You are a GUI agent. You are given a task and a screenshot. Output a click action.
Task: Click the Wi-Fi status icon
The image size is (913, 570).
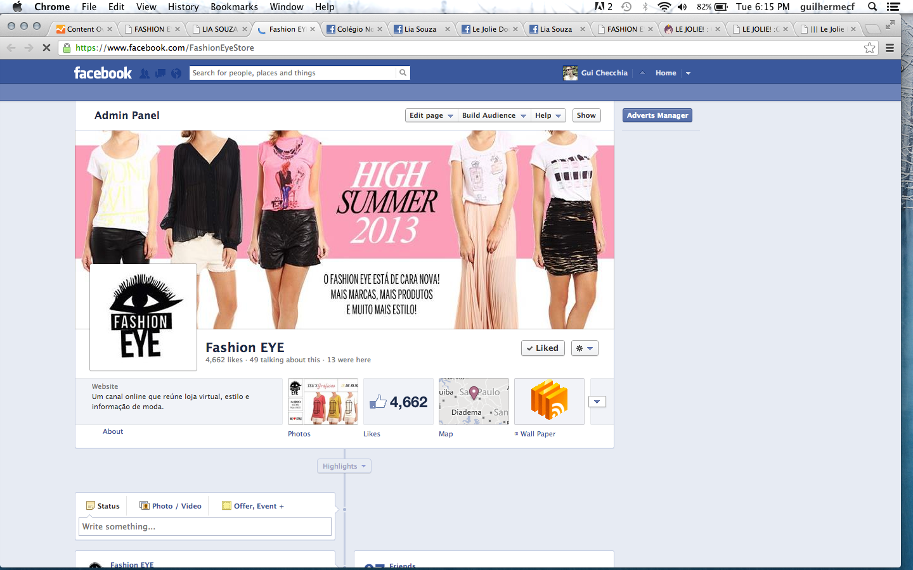(664, 7)
